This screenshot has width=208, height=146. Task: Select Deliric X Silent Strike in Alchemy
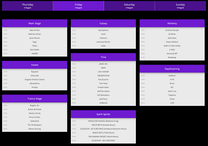172,46
